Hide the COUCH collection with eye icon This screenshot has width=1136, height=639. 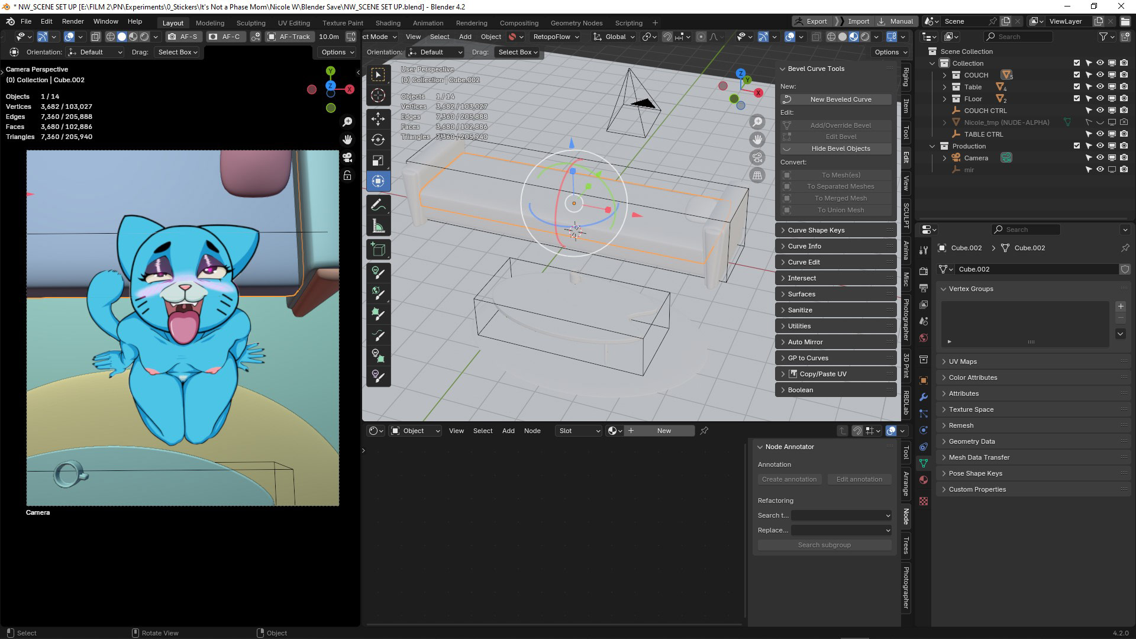(x=1100, y=75)
